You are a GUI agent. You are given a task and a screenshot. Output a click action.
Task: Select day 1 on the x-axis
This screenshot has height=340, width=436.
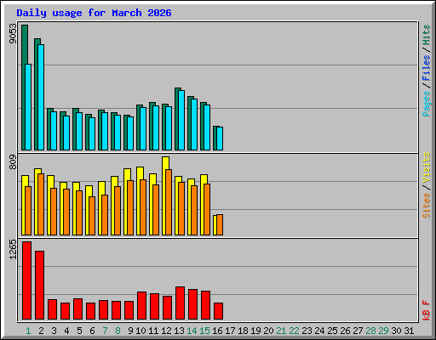[x=28, y=331]
